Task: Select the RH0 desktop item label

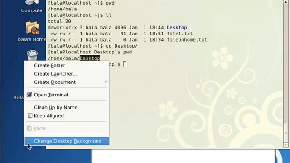Action: pos(19,97)
